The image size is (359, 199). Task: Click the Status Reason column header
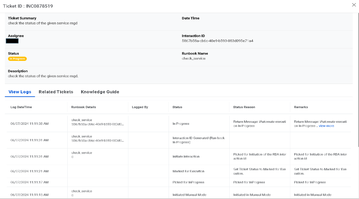point(244,107)
